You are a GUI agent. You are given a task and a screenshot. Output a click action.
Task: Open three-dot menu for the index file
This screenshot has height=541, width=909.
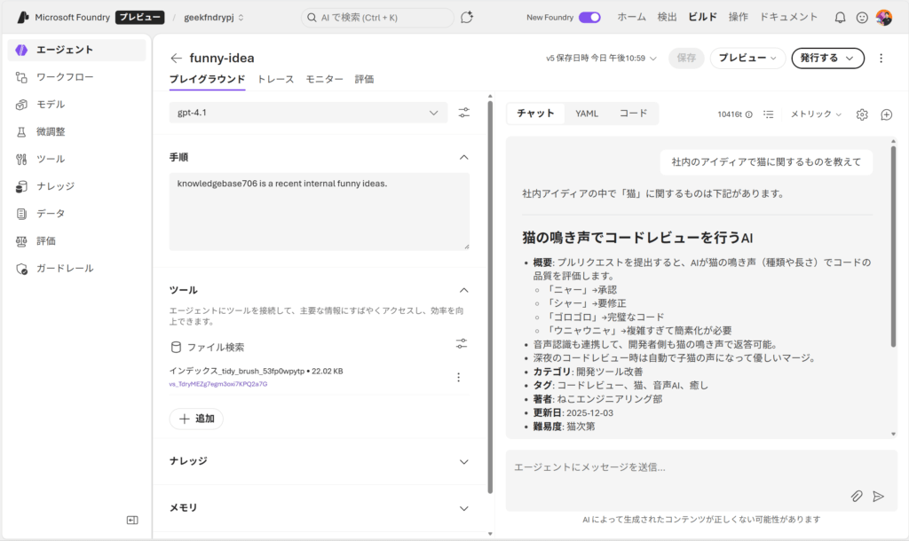458,377
